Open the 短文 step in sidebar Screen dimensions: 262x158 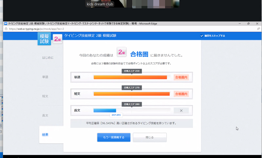[45, 96]
